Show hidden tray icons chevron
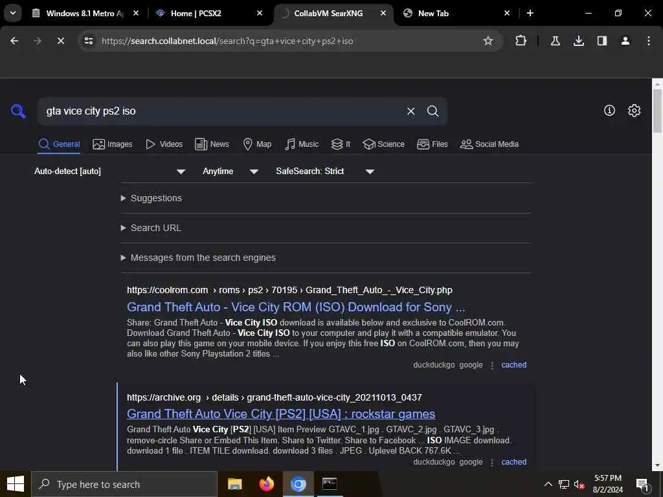Image resolution: width=663 pixels, height=497 pixels. point(548,484)
